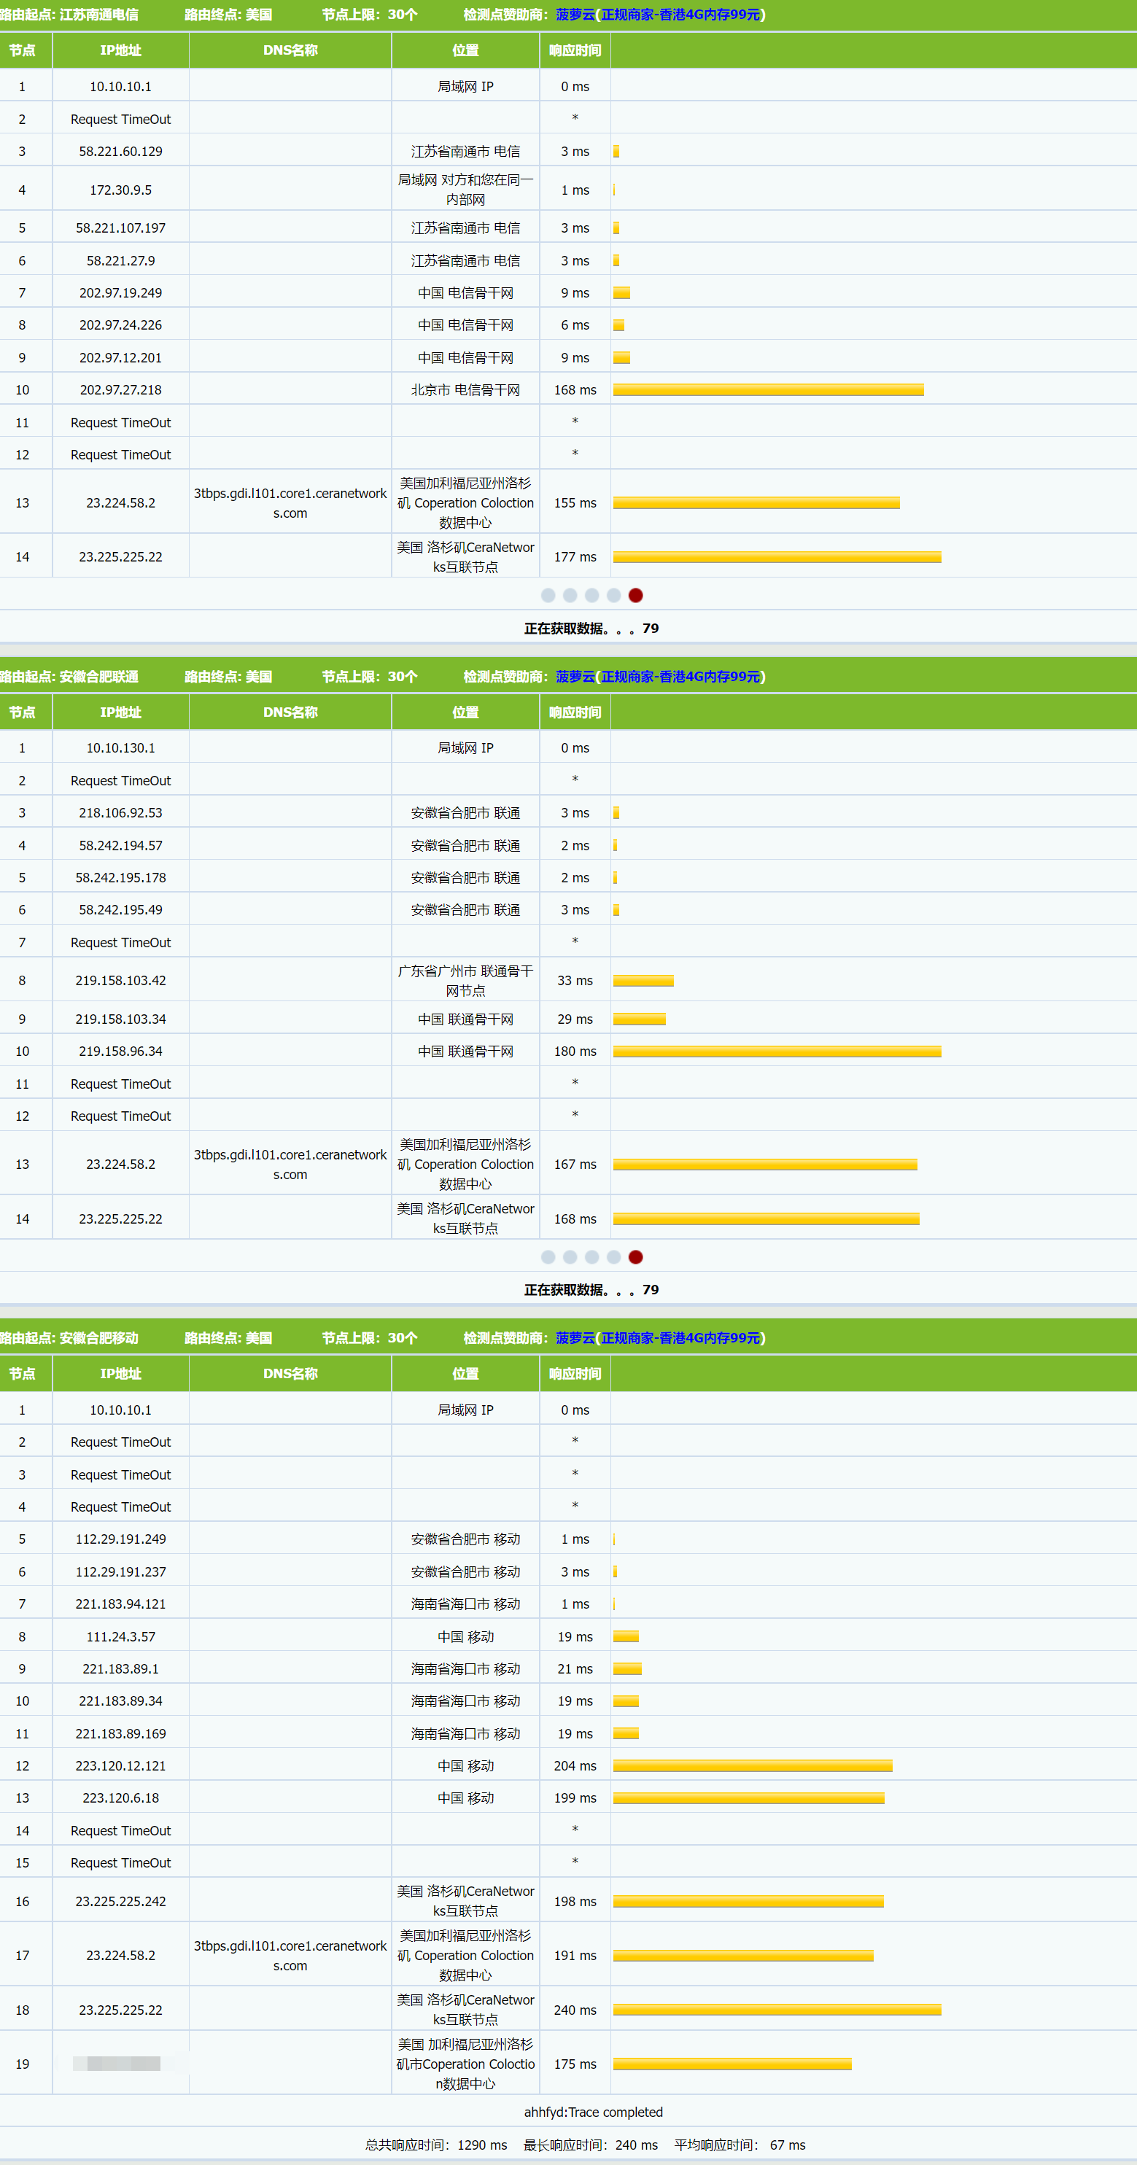The image size is (1137, 2165).
Task: Select IP address 202.97.24.226
Action: click(x=121, y=324)
